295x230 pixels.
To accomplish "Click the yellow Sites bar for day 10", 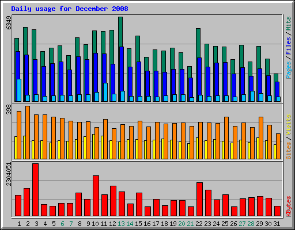I will (x=93, y=147).
